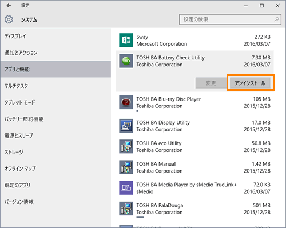This screenshot has height=228, width=286.
Task: Select TOSHIBA Blu-ray Disc Player name
Action: [169, 99]
